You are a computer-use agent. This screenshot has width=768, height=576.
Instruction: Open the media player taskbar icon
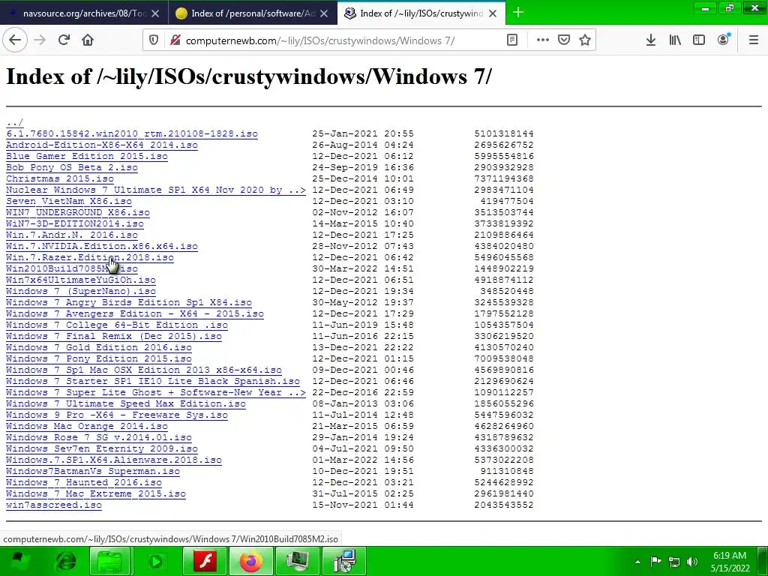[x=156, y=561]
